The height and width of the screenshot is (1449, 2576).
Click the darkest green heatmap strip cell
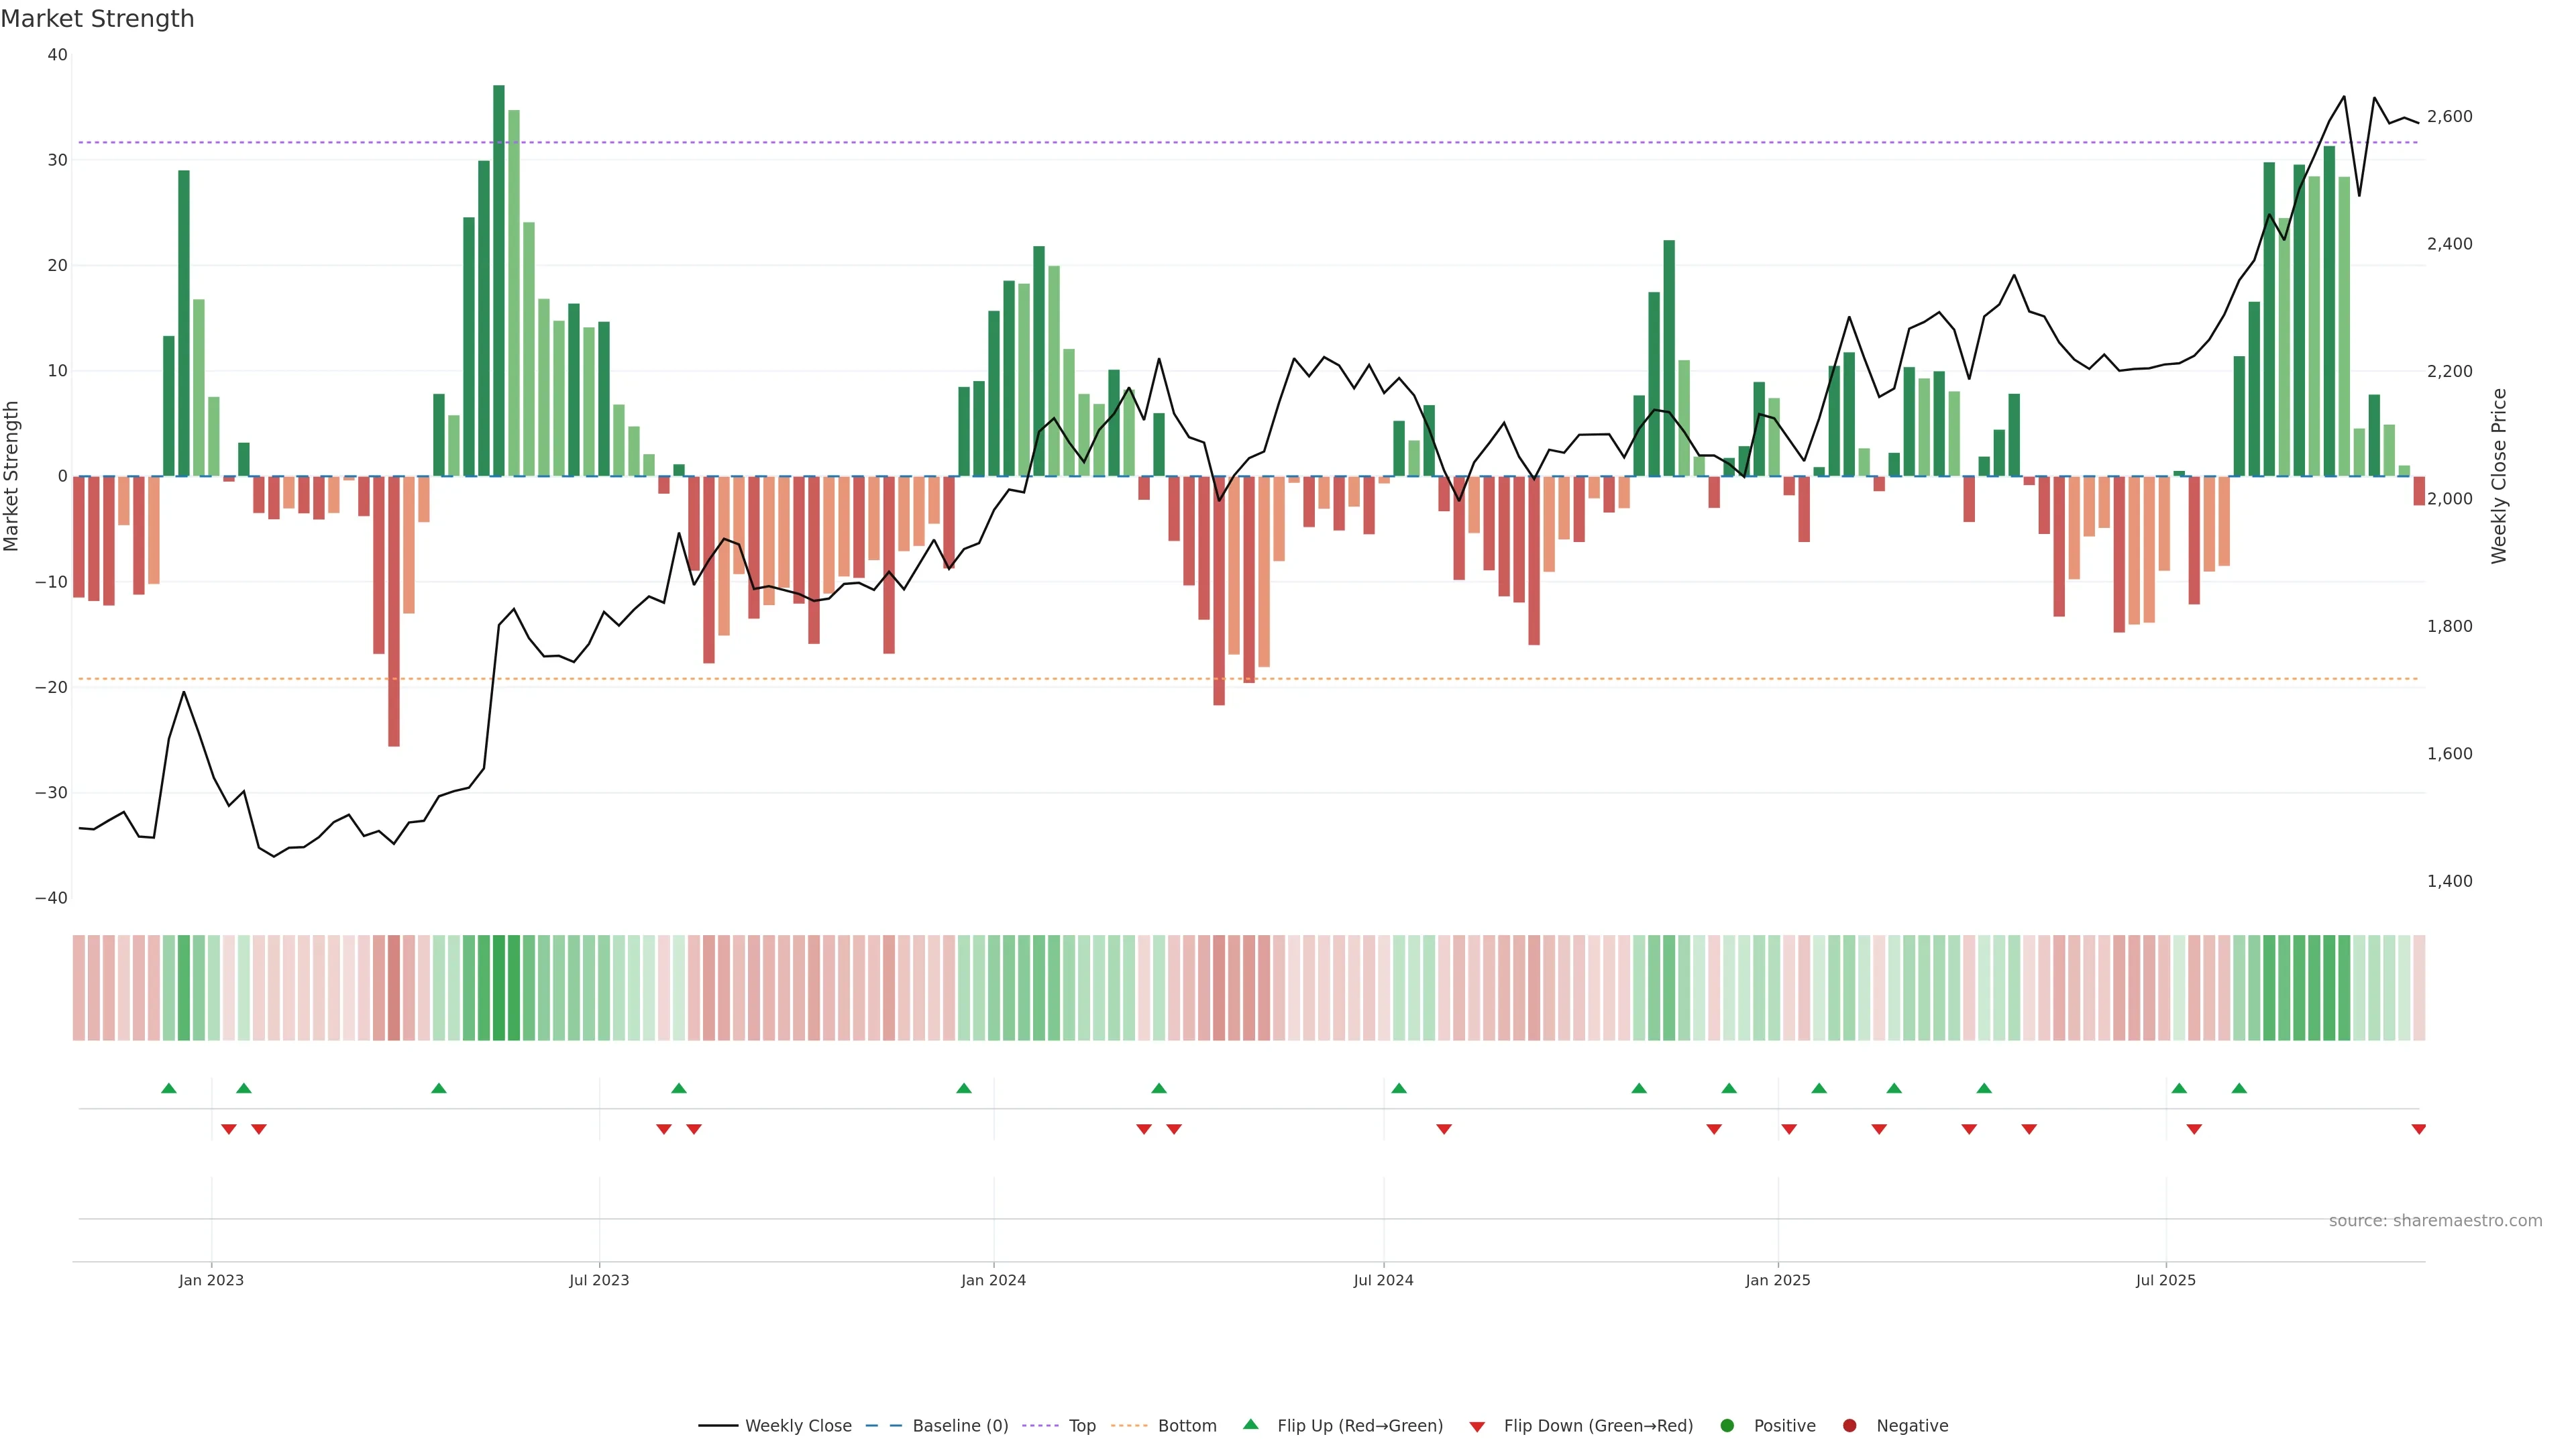[x=499, y=988]
